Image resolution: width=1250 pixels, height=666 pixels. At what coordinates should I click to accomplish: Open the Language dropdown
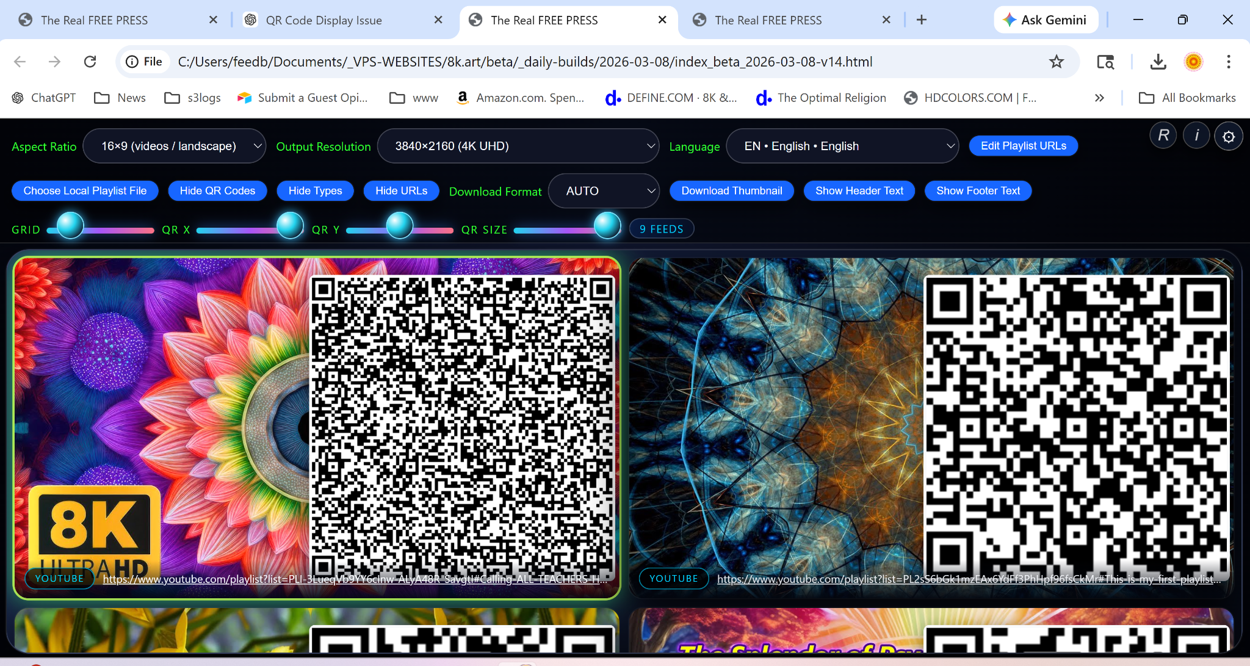pos(842,146)
